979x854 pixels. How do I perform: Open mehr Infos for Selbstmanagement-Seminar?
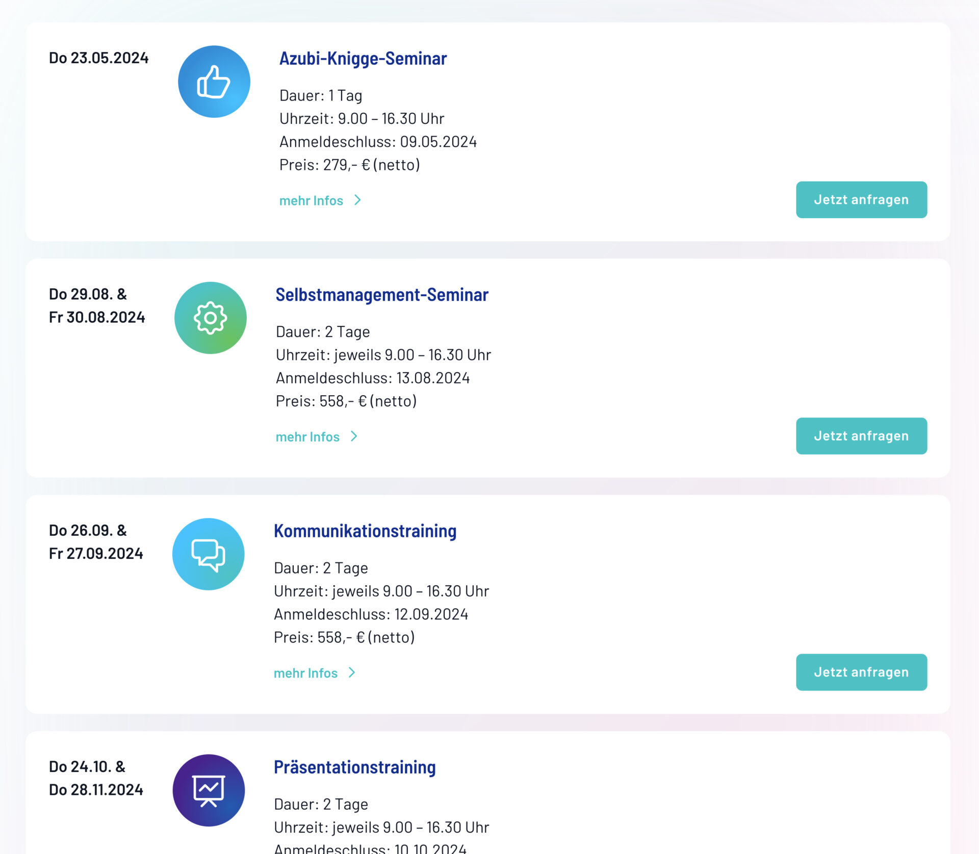coord(307,437)
